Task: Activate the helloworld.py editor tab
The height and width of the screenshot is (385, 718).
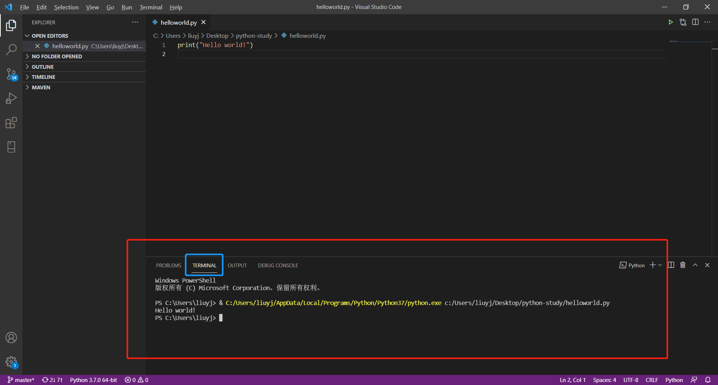Action: 179,22
